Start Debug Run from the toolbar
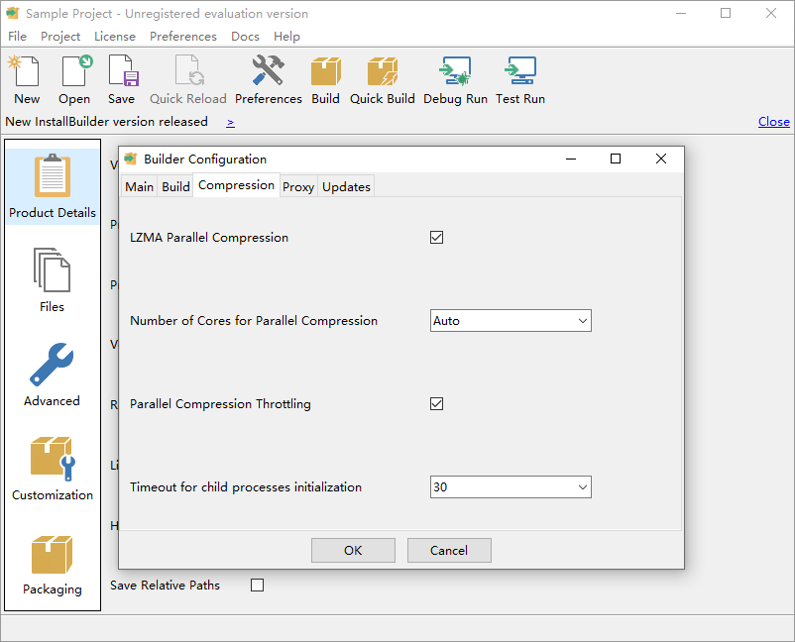Viewport: 795px width, 642px height. 455,71
